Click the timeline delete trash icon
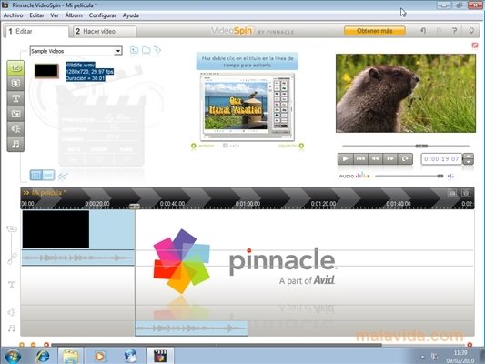The height and width of the screenshot is (364, 485). tap(466, 193)
